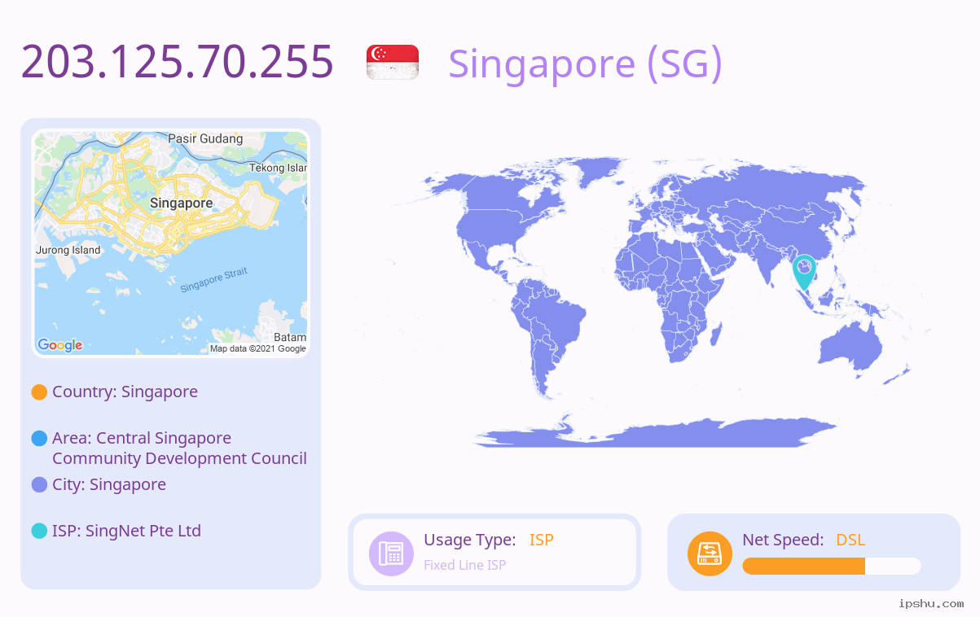
Task: Open the Singapore map thumbnail
Action: click(171, 243)
